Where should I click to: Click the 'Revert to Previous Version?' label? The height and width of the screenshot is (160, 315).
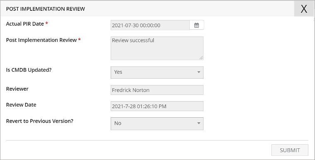(39, 121)
